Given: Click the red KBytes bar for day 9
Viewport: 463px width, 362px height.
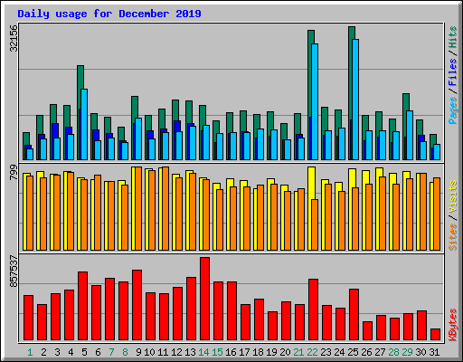Looking at the screenshot, I should 137,305.
